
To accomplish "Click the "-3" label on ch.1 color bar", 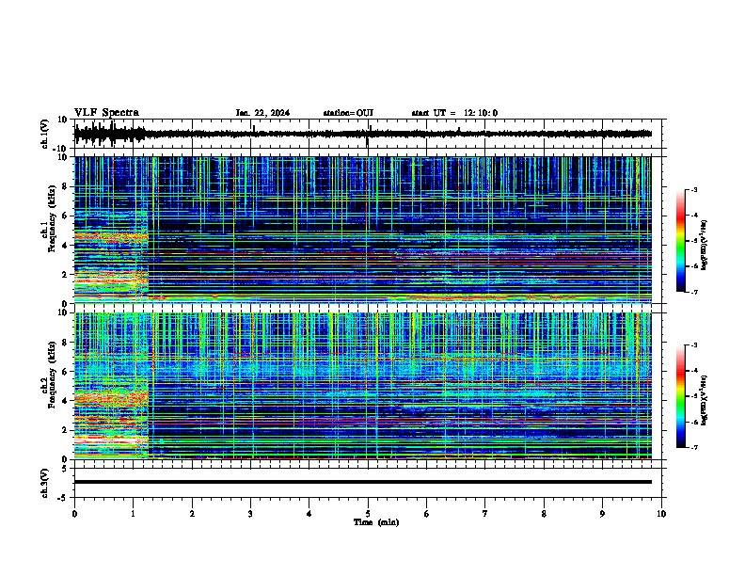I will [x=694, y=190].
